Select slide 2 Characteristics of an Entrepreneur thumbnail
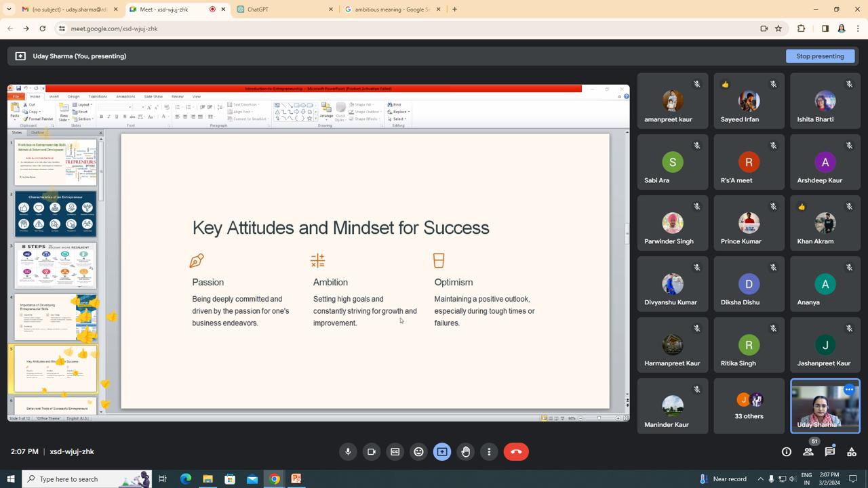Screen dimensions: 868x488 coord(56,214)
